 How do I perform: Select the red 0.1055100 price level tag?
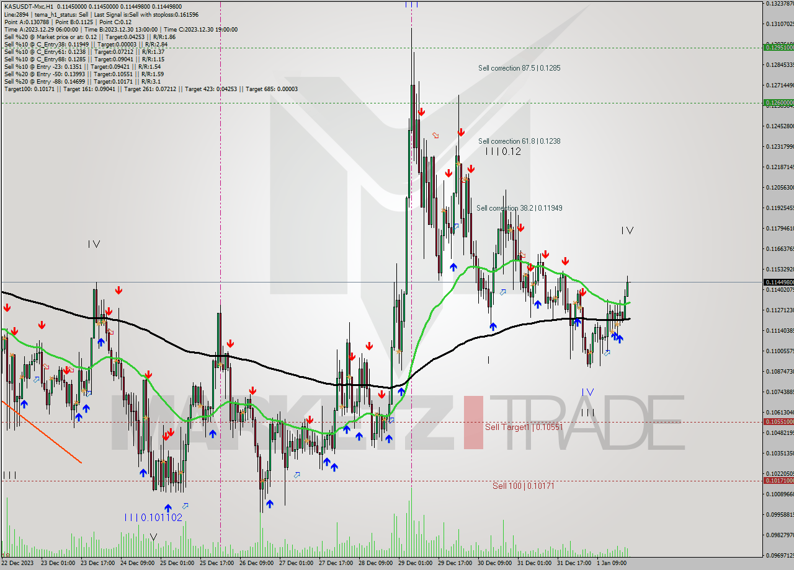coord(778,421)
